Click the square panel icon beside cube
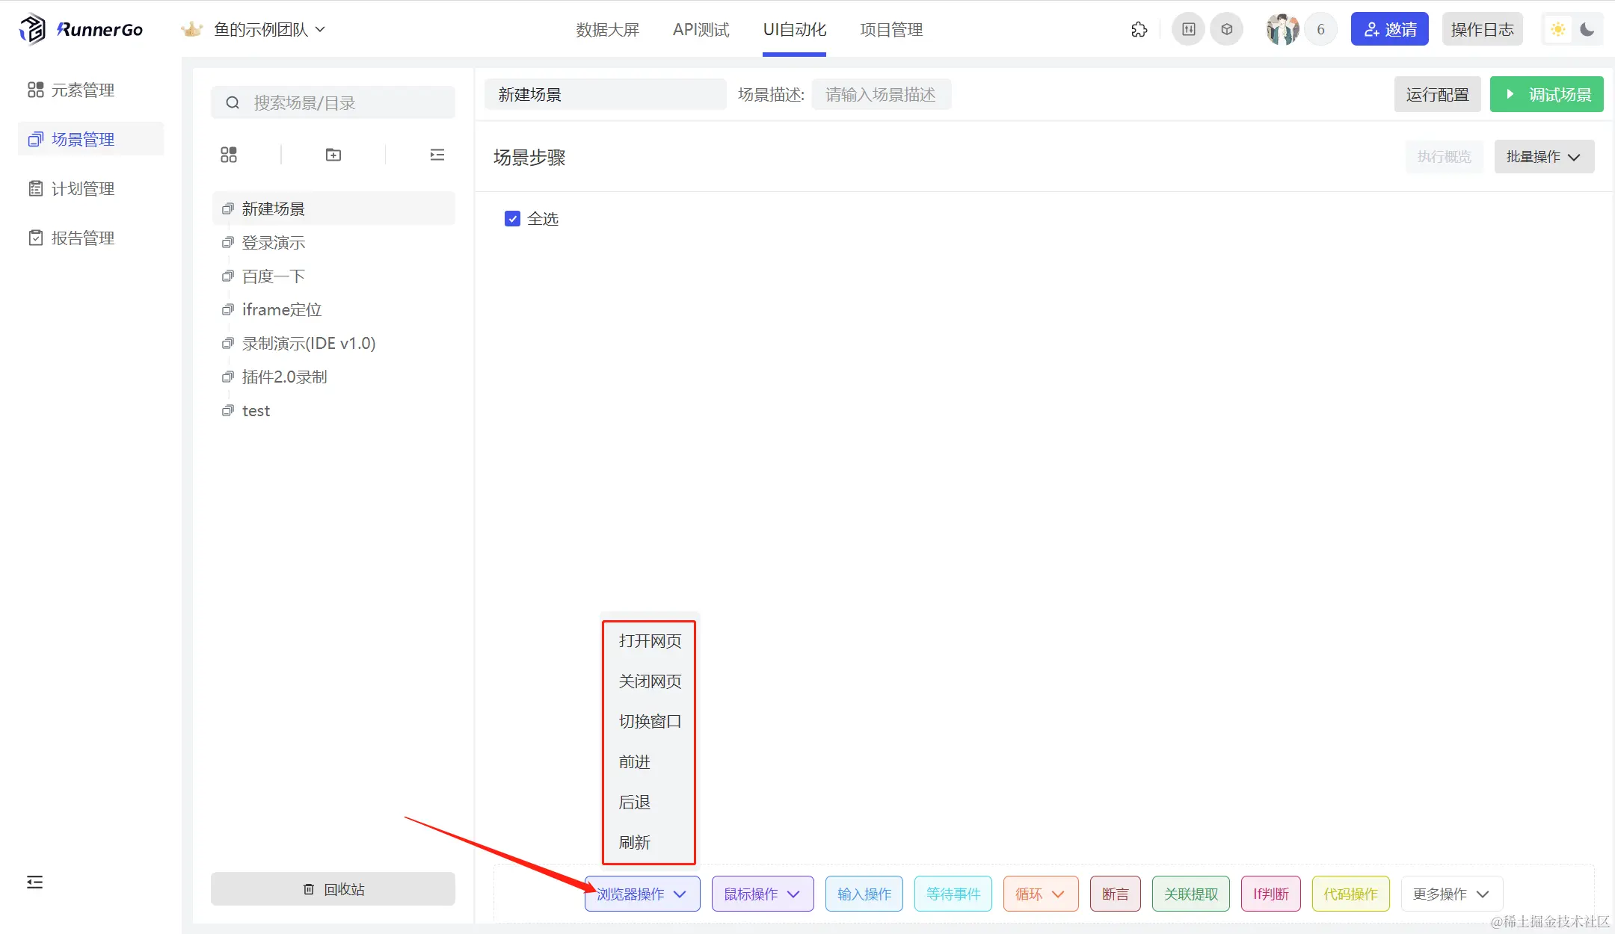1615x934 pixels. click(1188, 30)
